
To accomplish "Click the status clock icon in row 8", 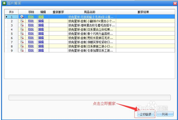I will click(x=22, y=46).
